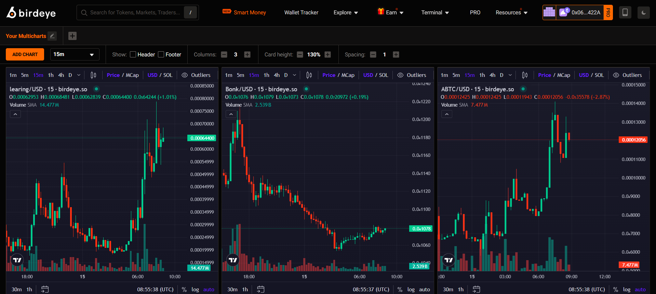Image resolution: width=656 pixels, height=294 pixels.
Task: Decrease spacing with minus button
Action: pos(373,55)
